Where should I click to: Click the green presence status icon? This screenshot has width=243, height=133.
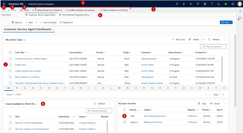[226, 4]
